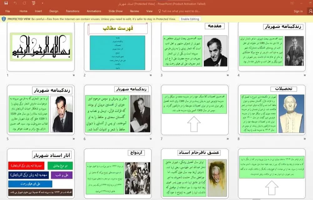Click slide number 8 label

click(x=239, y=139)
